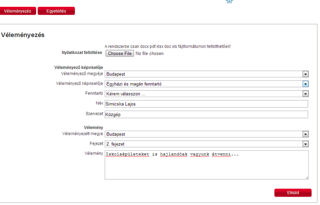Screen dimensions: 320x205
Task: Open the Véleményezés tab
Action: pyautogui.click(x=18, y=11)
